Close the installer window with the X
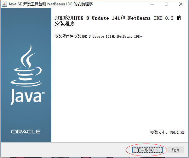This screenshot has height=158, width=189. 181,4
